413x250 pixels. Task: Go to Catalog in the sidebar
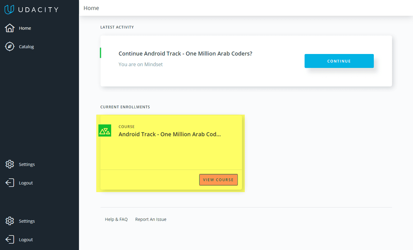27,47
